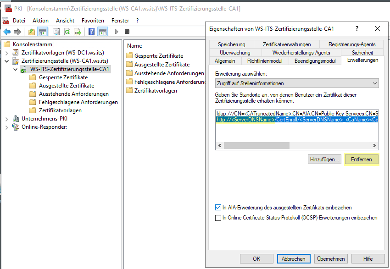Click the Unternehmens-PKI tree icon
Image resolution: width=390 pixels, height=269 pixels.
(x=16, y=119)
